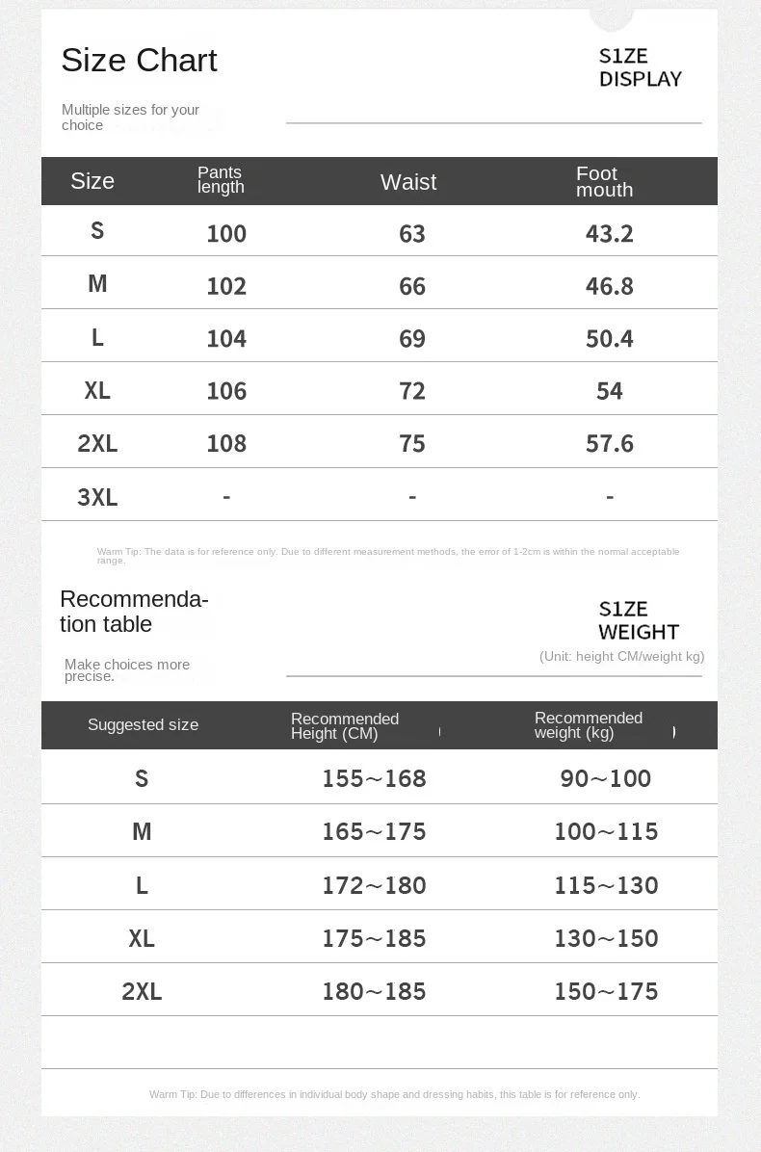The image size is (761, 1152).
Task: Select foot mouth value 43.2
Action: tap(609, 233)
